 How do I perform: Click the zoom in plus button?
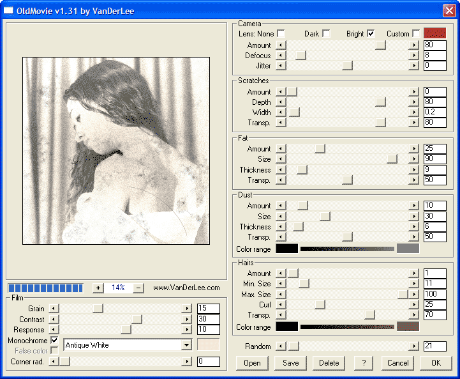[x=98, y=288]
